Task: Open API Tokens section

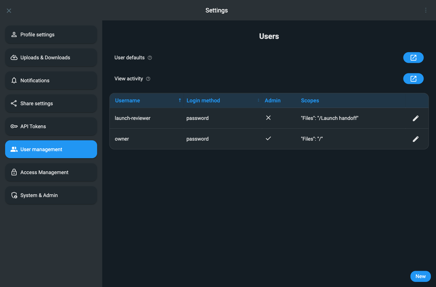Action: [51, 126]
